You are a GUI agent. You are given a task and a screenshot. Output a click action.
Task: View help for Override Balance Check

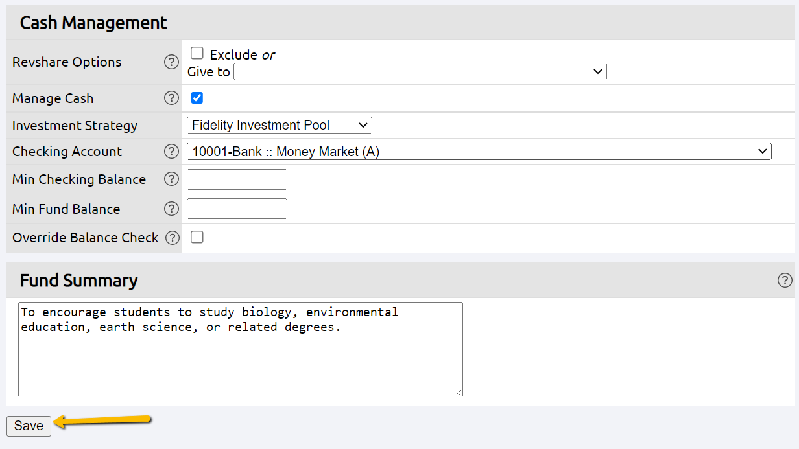point(172,237)
